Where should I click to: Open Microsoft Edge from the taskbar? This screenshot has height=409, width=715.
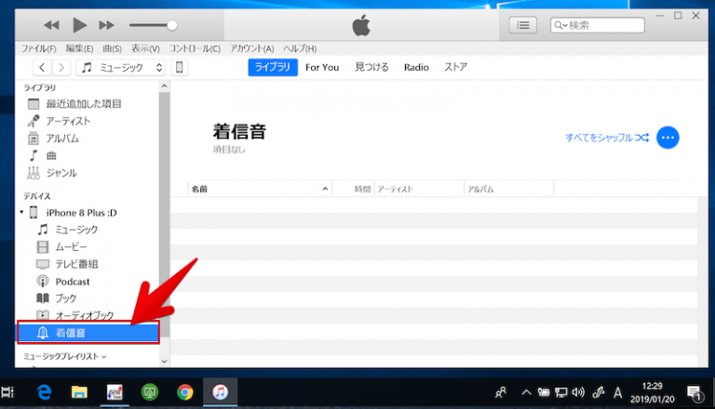click(45, 392)
